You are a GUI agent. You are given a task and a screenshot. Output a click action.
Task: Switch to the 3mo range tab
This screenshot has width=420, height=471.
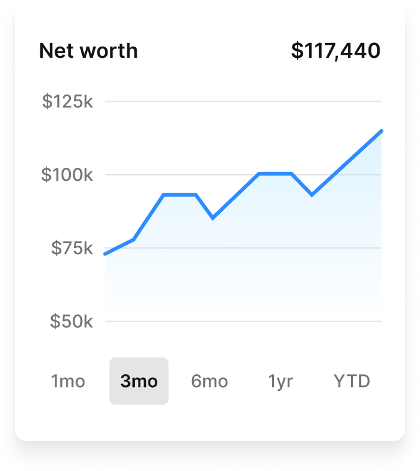point(139,381)
